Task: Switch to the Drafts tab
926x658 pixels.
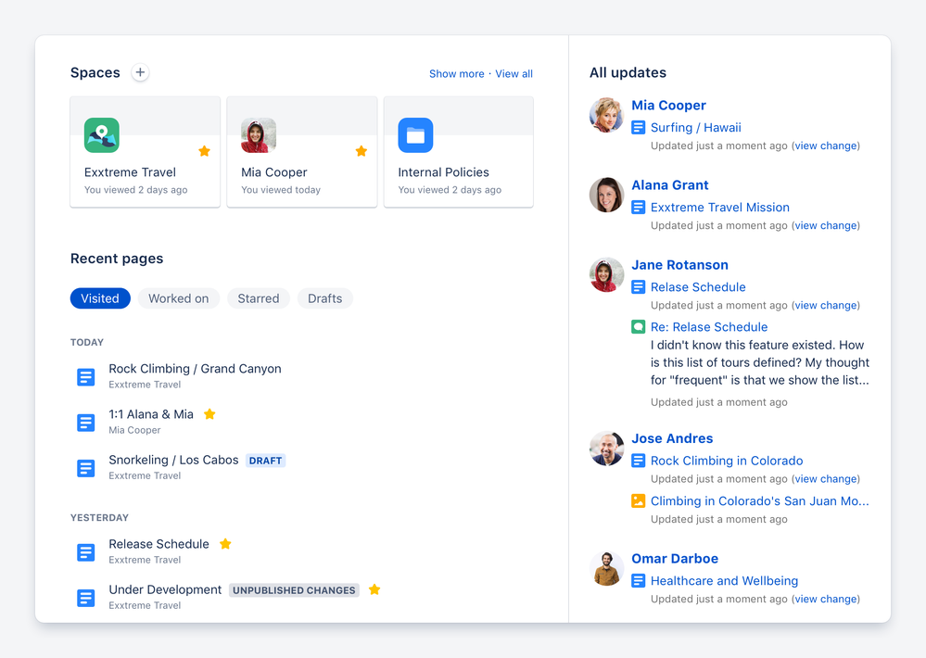Action: 324,298
